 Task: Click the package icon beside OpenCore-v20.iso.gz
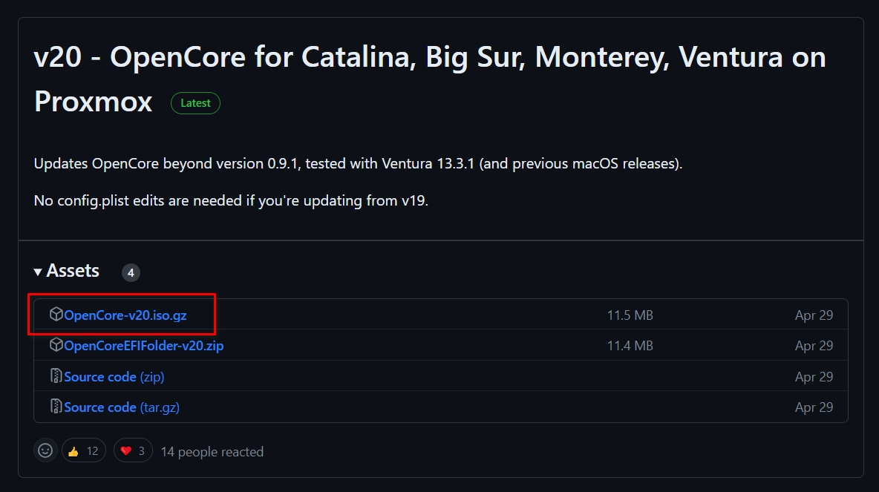(x=56, y=315)
